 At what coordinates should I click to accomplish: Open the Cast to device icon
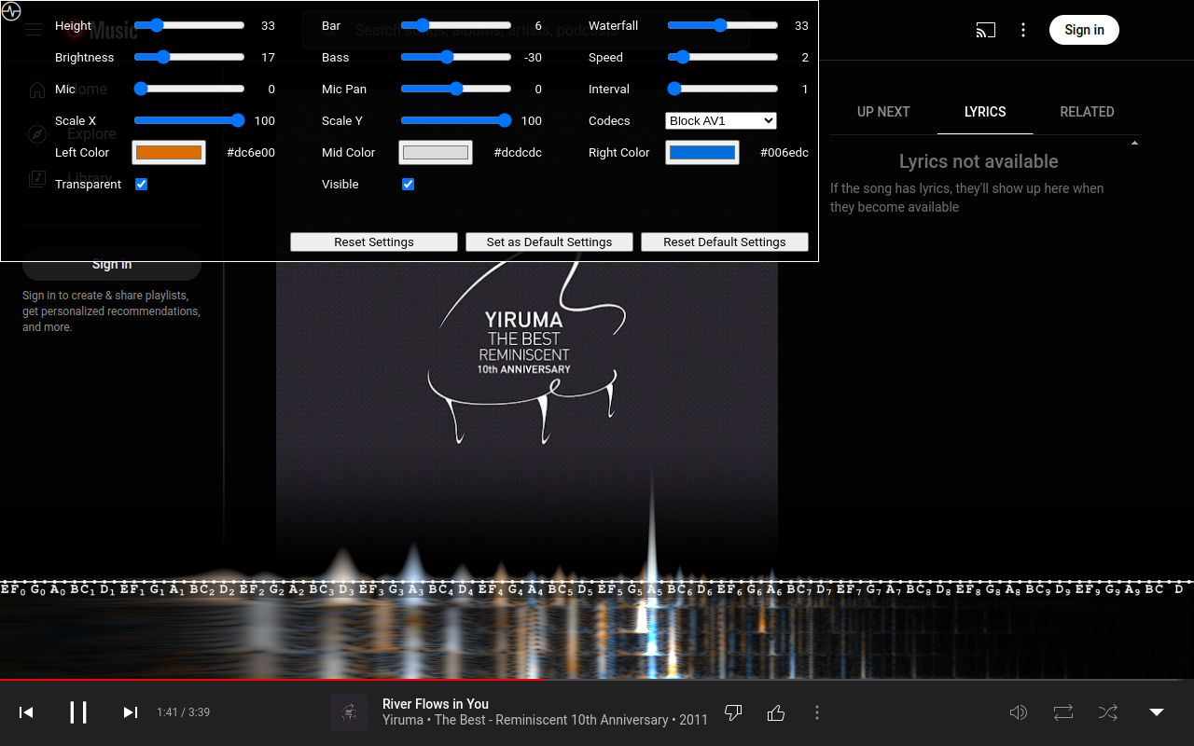[986, 30]
